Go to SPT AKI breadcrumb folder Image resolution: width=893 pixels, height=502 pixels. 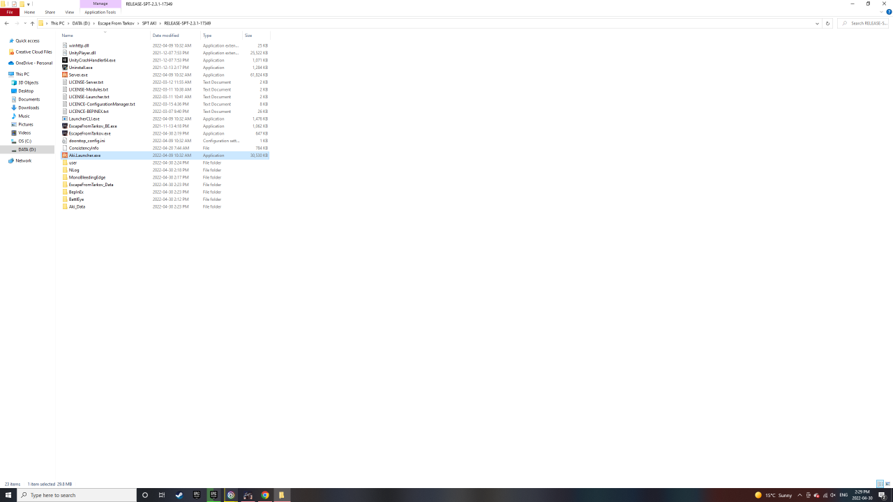(x=149, y=23)
